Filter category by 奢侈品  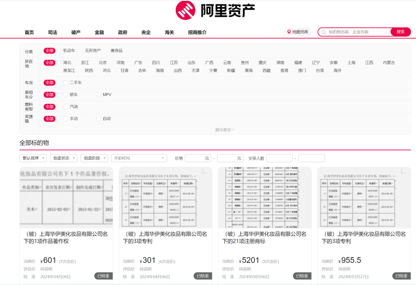(117, 51)
